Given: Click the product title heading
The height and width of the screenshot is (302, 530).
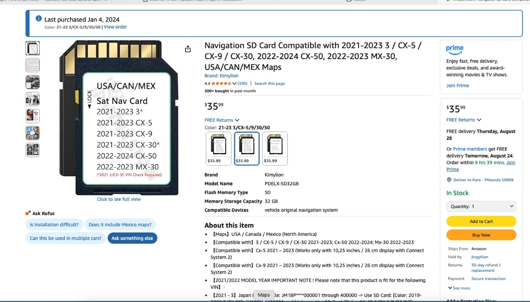Looking at the screenshot, I should pos(313,56).
